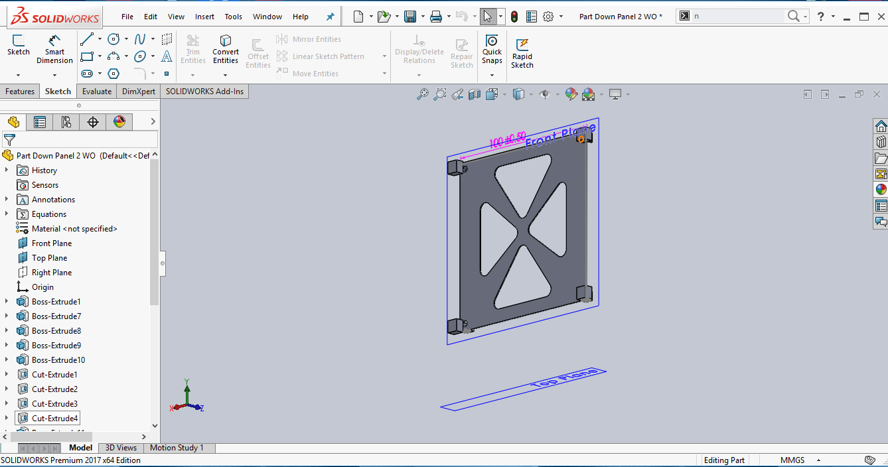888x467 pixels.
Task: Open the FeatureManager Design Tree tab
Action: (x=13, y=121)
